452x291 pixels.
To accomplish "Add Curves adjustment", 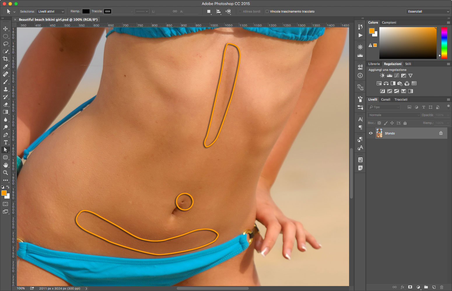I will click(x=396, y=76).
